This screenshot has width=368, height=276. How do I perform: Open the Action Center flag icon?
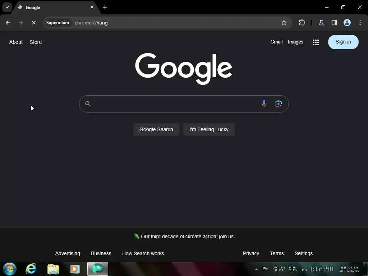tap(265, 269)
